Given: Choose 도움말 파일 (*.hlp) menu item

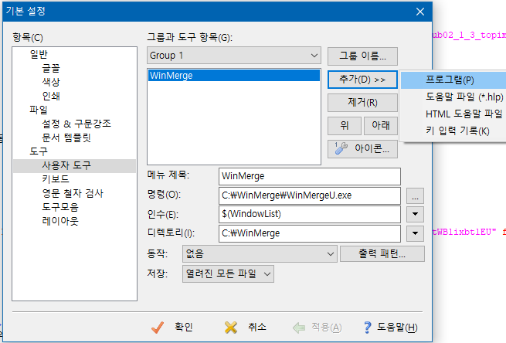Looking at the screenshot, I should (453, 97).
